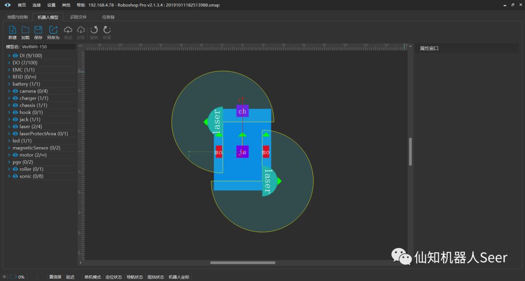
Task: Click the 恢复 (Redo) arrow icon
Action: coord(106,30)
